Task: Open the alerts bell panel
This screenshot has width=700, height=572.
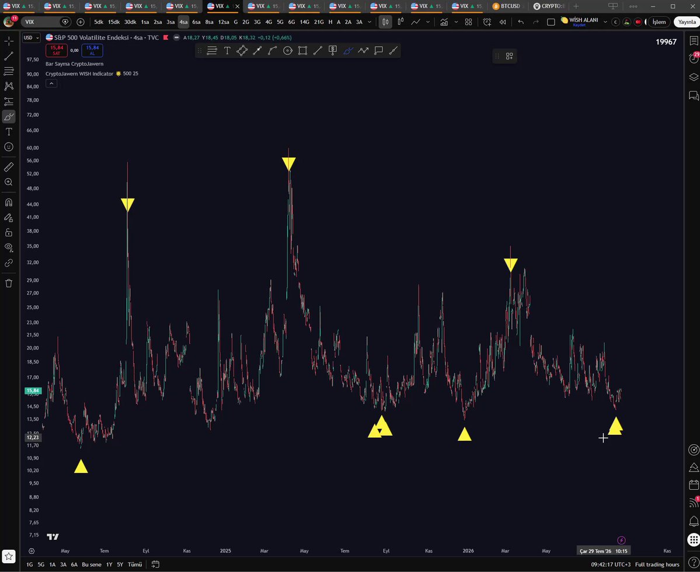Action: (x=694, y=521)
